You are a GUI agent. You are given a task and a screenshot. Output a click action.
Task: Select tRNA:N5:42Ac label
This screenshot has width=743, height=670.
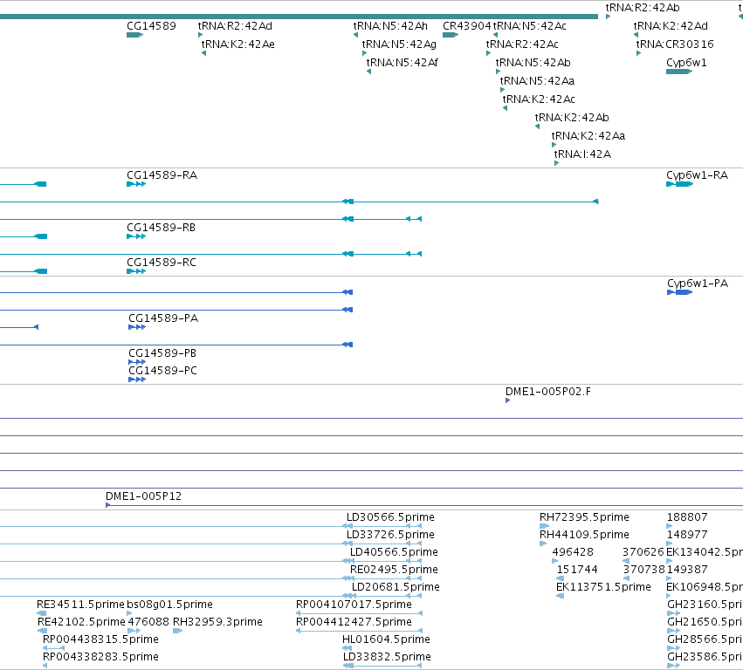(x=530, y=26)
